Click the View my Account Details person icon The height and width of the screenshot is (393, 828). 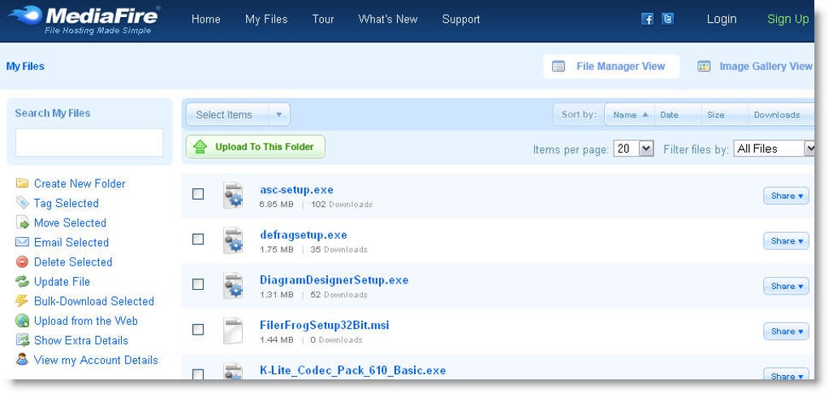(22, 360)
